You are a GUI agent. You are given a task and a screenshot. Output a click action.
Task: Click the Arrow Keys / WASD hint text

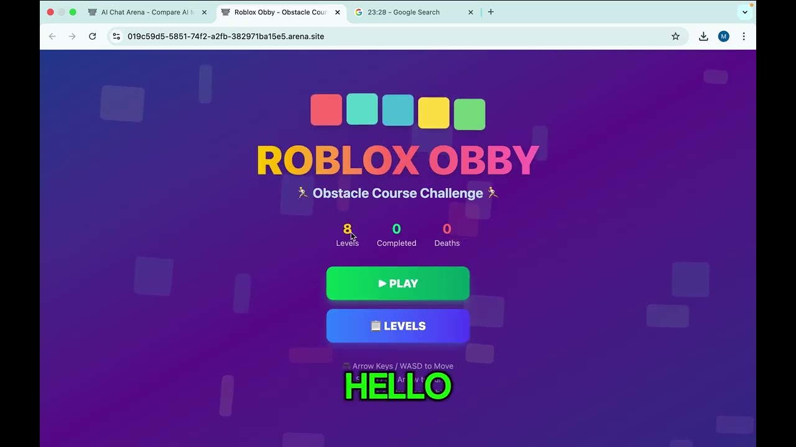pyautogui.click(x=398, y=366)
